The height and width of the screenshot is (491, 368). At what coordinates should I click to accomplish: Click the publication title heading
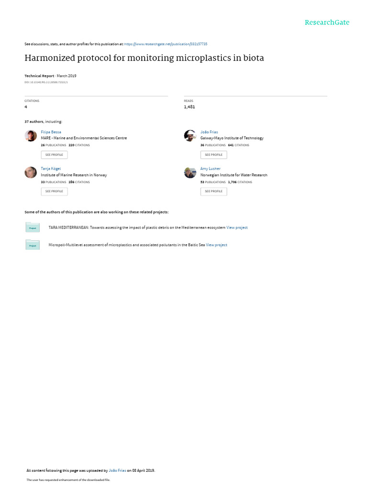pyautogui.click(x=144, y=58)
